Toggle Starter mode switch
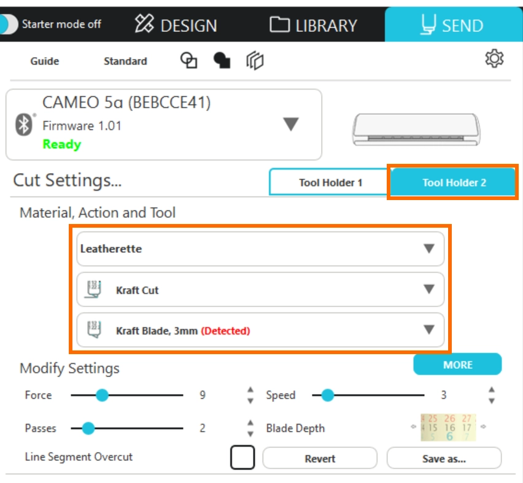Viewport: 523px width, 483px height. [10, 25]
